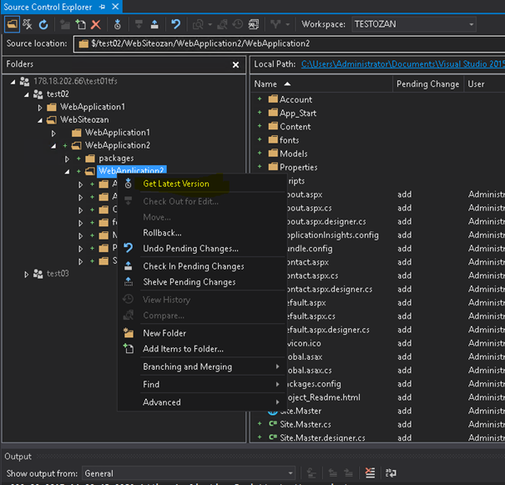
Task: Close the Folders pane
Action: click(235, 64)
